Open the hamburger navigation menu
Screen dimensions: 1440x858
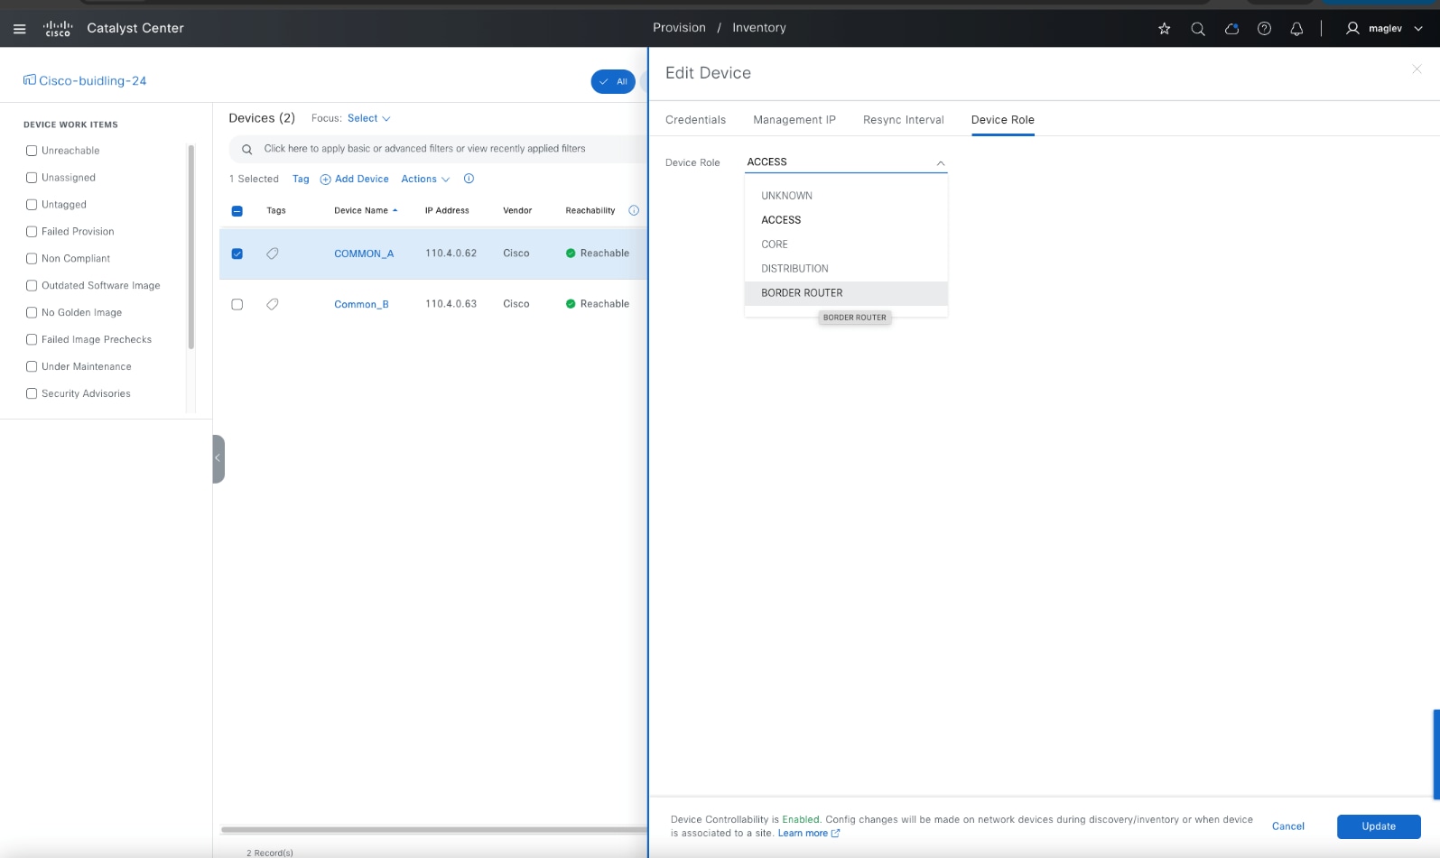(x=19, y=29)
